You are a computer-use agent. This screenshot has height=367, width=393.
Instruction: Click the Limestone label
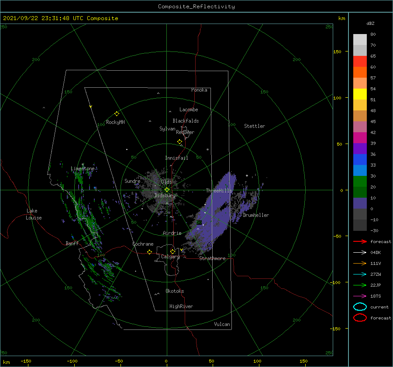tap(83, 168)
